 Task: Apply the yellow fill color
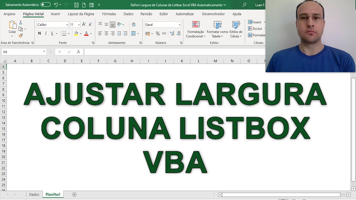tap(76, 33)
